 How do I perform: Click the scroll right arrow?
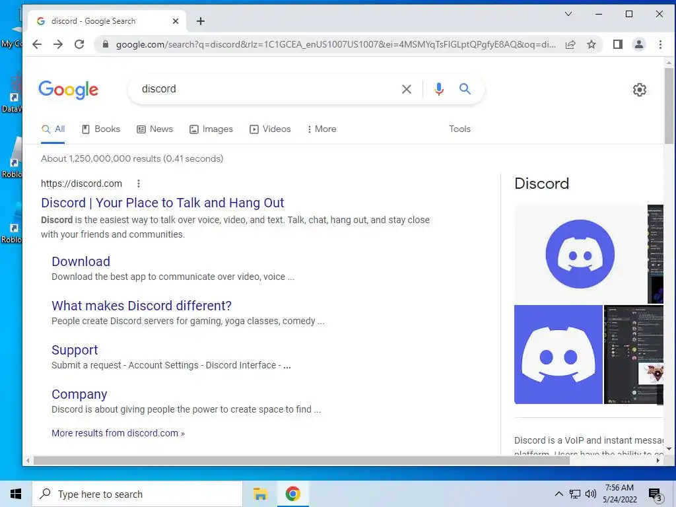(658, 460)
